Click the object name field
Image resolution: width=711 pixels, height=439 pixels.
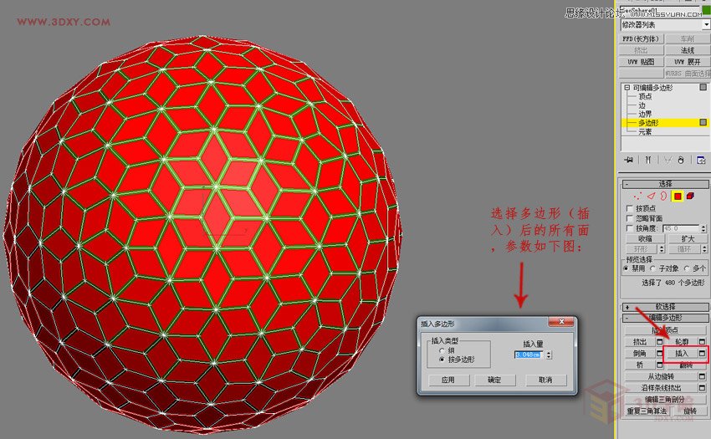tap(660, 10)
